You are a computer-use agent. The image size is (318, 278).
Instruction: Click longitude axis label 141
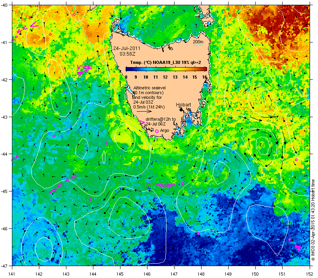(x=12, y=274)
